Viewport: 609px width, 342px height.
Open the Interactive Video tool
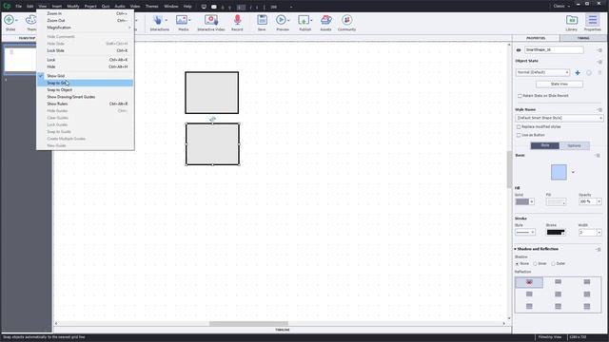(211, 20)
